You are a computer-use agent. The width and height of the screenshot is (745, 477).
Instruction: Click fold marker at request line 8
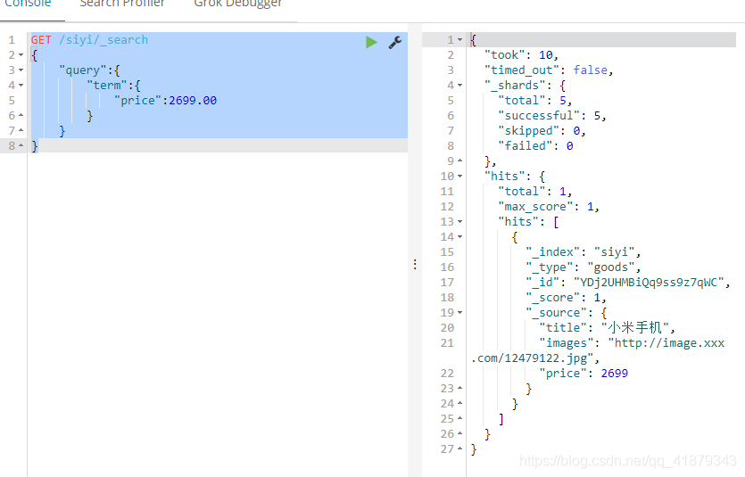click(x=21, y=145)
